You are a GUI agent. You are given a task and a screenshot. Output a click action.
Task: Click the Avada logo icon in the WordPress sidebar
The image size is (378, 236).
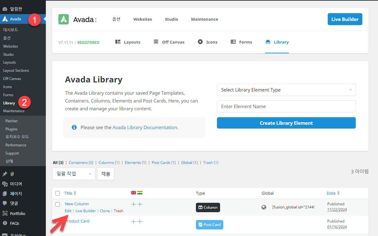coord(5,19)
